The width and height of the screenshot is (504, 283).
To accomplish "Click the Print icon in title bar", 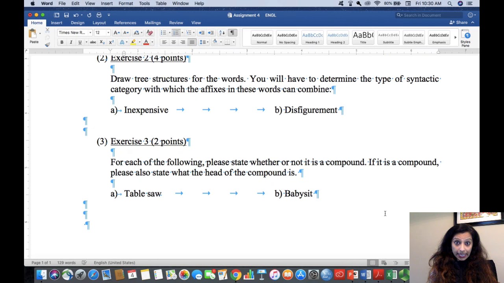I will (99, 15).
